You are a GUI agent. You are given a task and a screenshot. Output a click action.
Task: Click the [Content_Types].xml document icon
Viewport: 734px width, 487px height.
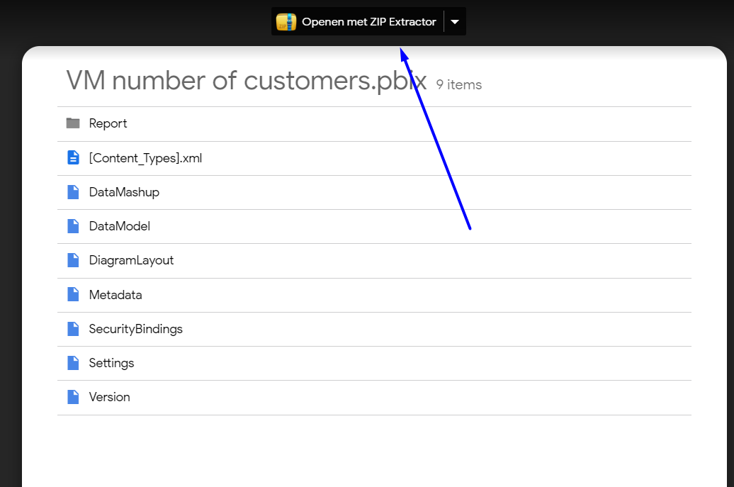[x=73, y=158]
